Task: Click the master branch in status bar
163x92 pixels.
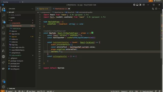Action: tap(9, 91)
